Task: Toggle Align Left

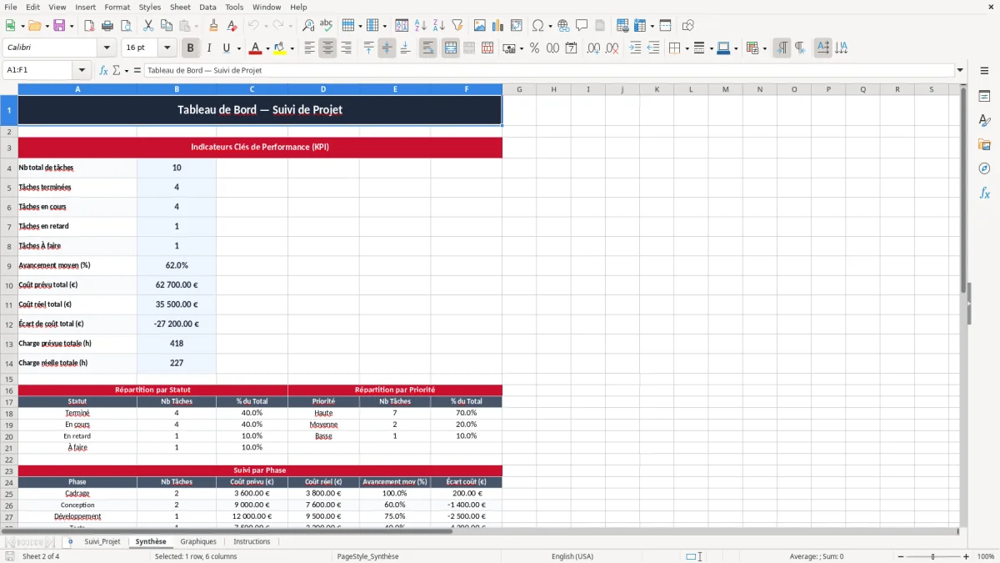Action: pyautogui.click(x=309, y=48)
